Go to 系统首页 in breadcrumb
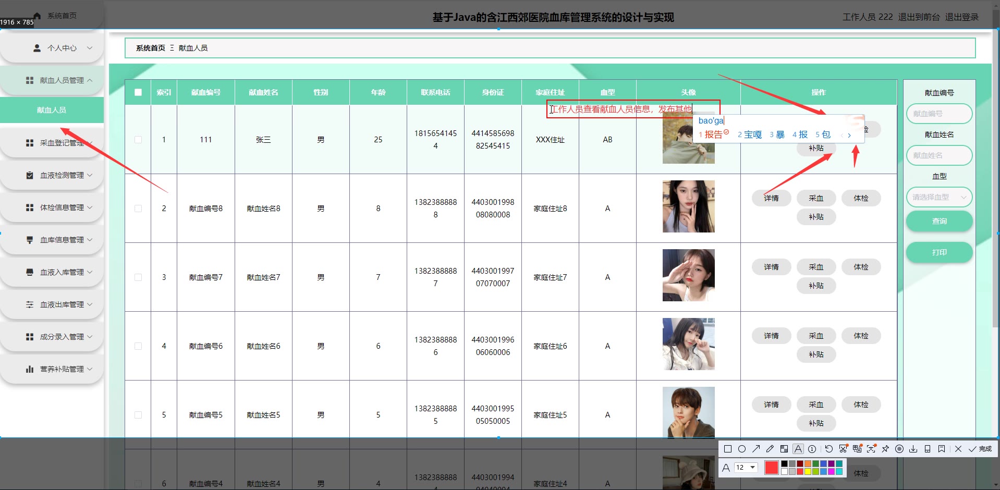This screenshot has height=490, width=1000. click(x=150, y=48)
